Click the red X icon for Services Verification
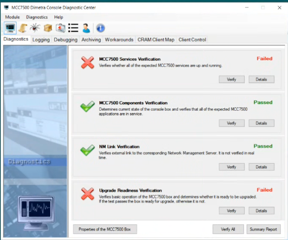 [87, 62]
